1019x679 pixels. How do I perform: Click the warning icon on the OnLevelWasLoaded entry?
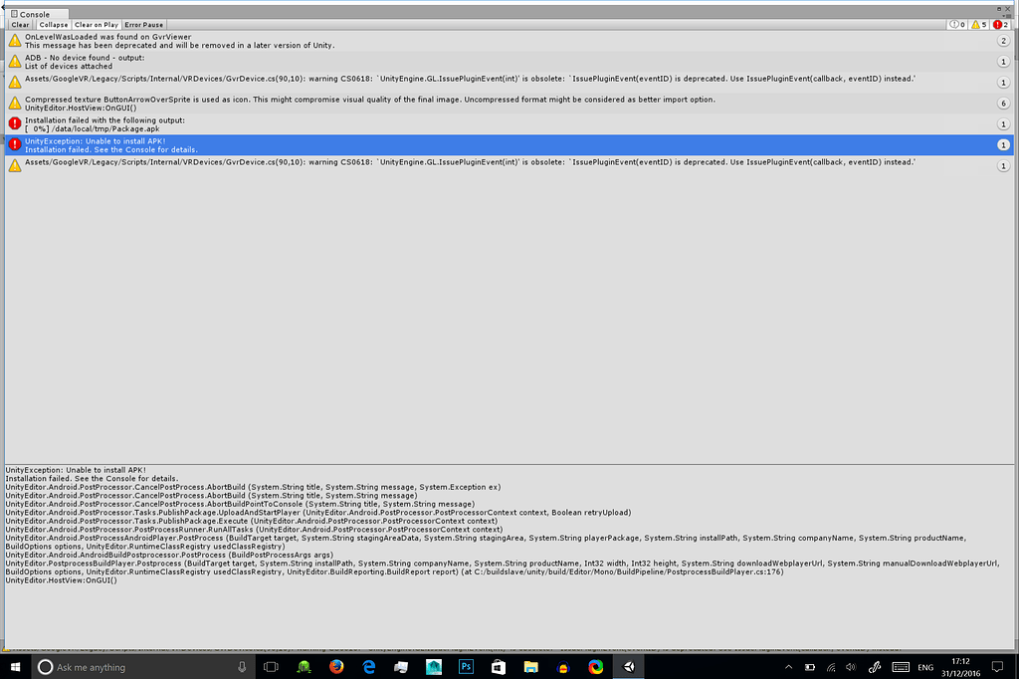14,41
